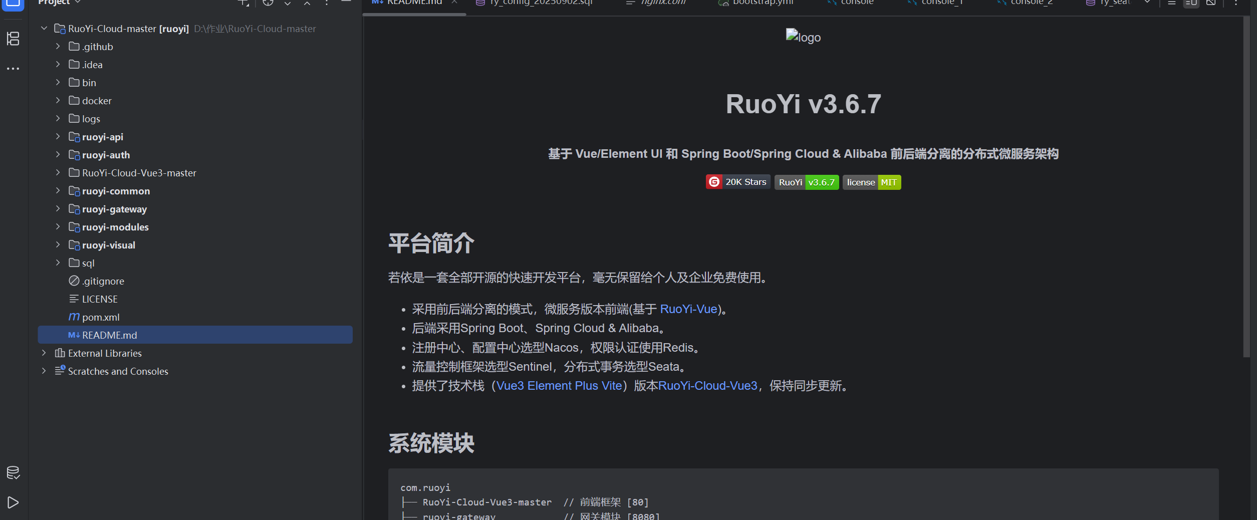
Task: Open the Project view dropdown
Action: point(59,3)
